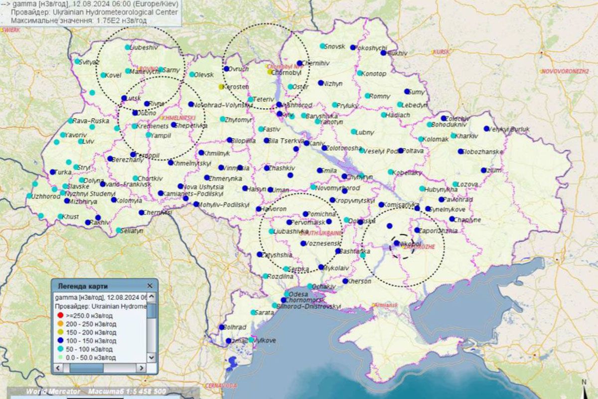Select the Uzhhorod station marker

point(28,196)
